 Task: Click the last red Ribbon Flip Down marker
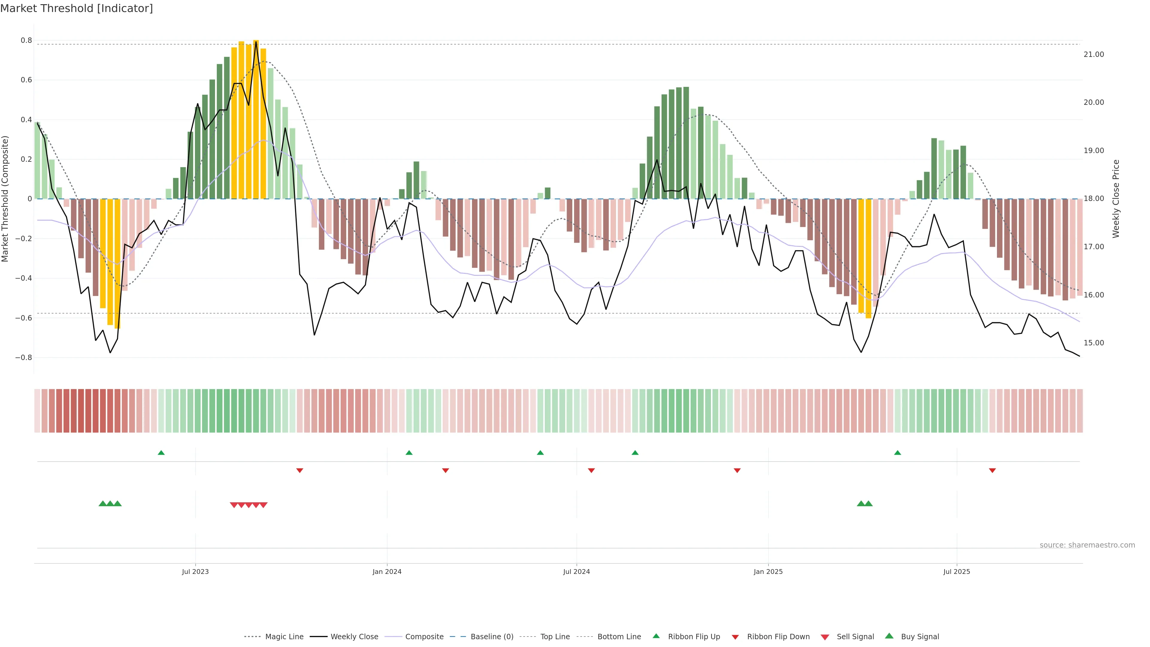click(992, 471)
